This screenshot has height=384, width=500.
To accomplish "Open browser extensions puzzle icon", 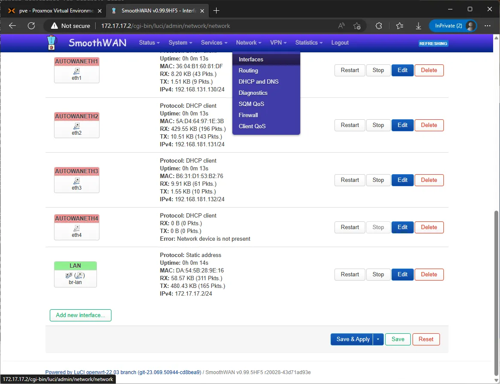I will click(379, 26).
